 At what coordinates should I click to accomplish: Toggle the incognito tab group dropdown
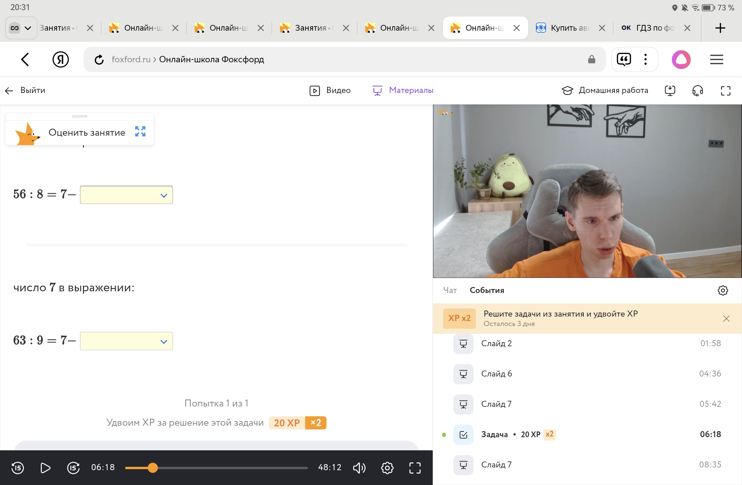coord(21,28)
